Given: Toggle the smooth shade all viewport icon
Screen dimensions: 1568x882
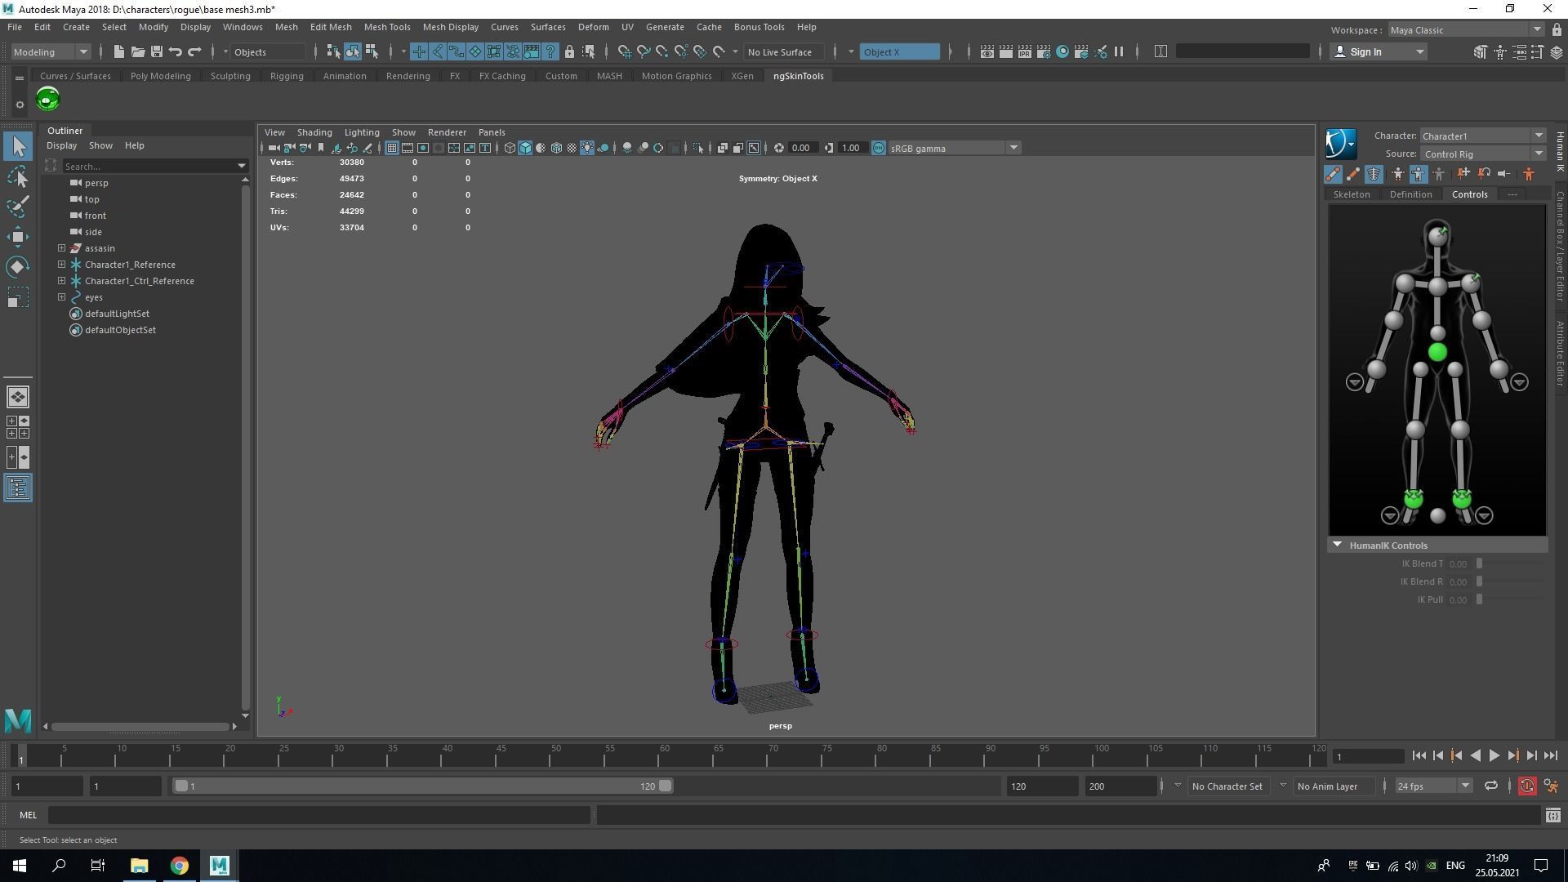Looking at the screenshot, I should pyautogui.click(x=525, y=148).
